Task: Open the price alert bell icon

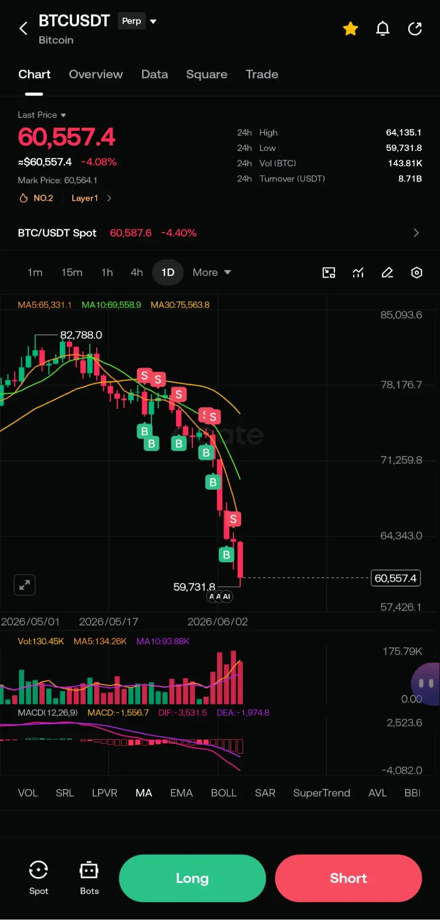Action: (x=383, y=28)
